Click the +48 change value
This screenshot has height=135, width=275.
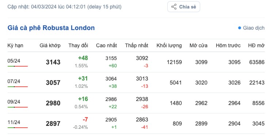(83, 58)
